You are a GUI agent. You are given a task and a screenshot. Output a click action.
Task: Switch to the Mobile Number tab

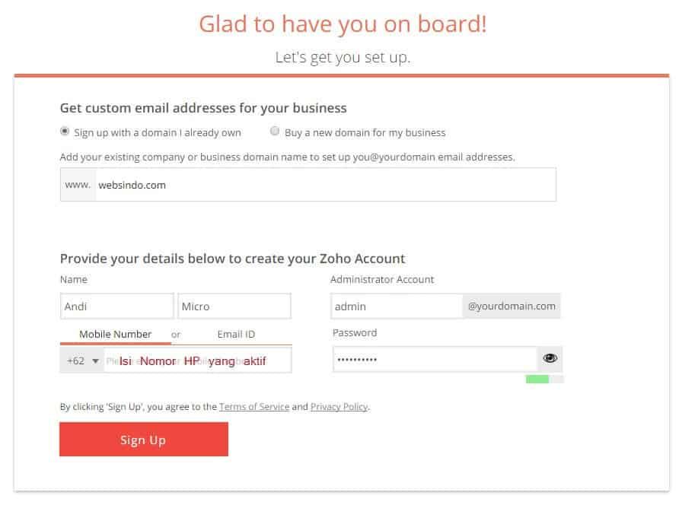[115, 334]
